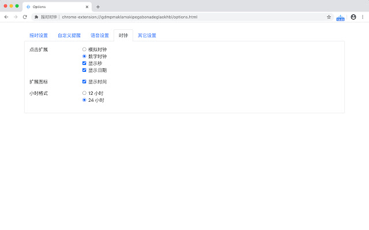Reload the options page
The height and width of the screenshot is (230, 369).
tap(25, 17)
